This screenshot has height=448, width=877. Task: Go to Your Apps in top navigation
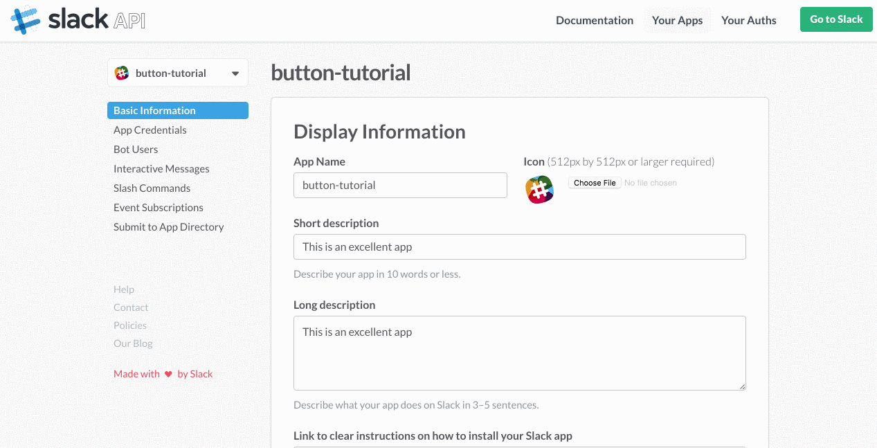click(678, 20)
